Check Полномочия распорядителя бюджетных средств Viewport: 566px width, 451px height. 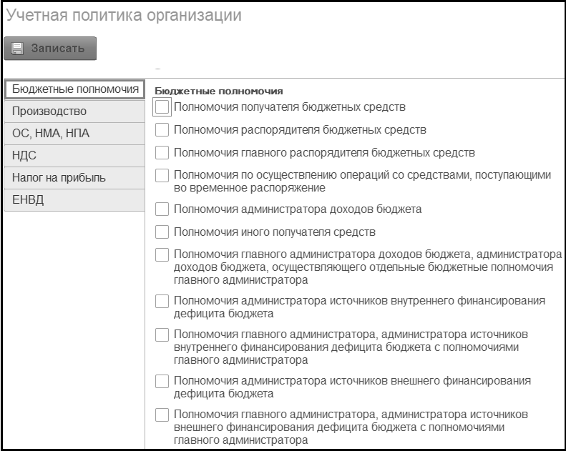pyautogui.click(x=162, y=130)
